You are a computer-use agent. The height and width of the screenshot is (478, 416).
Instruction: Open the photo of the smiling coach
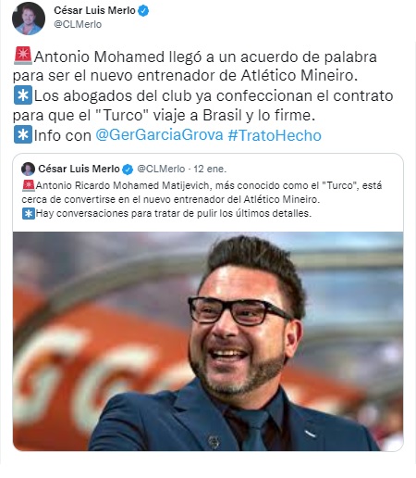tap(208, 341)
